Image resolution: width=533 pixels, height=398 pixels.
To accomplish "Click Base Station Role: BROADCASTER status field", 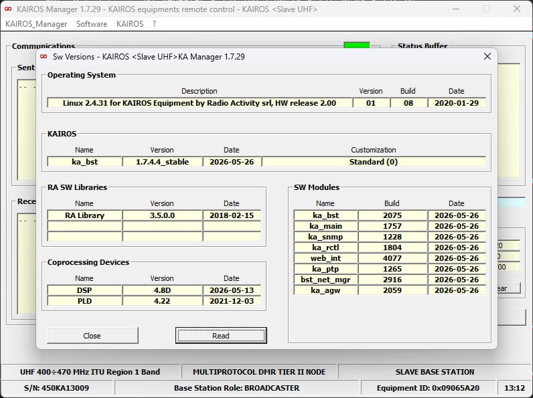I will click(237, 388).
